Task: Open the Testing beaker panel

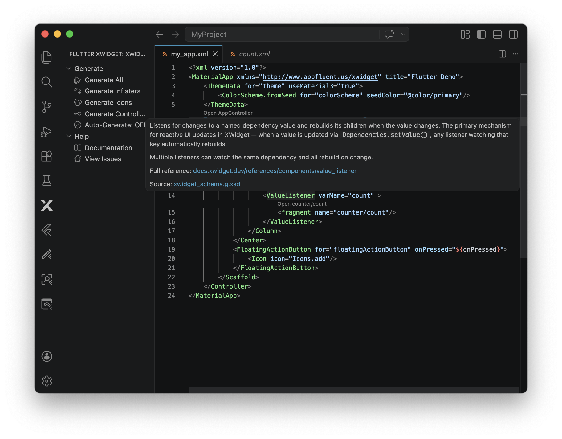Action: tap(47, 181)
